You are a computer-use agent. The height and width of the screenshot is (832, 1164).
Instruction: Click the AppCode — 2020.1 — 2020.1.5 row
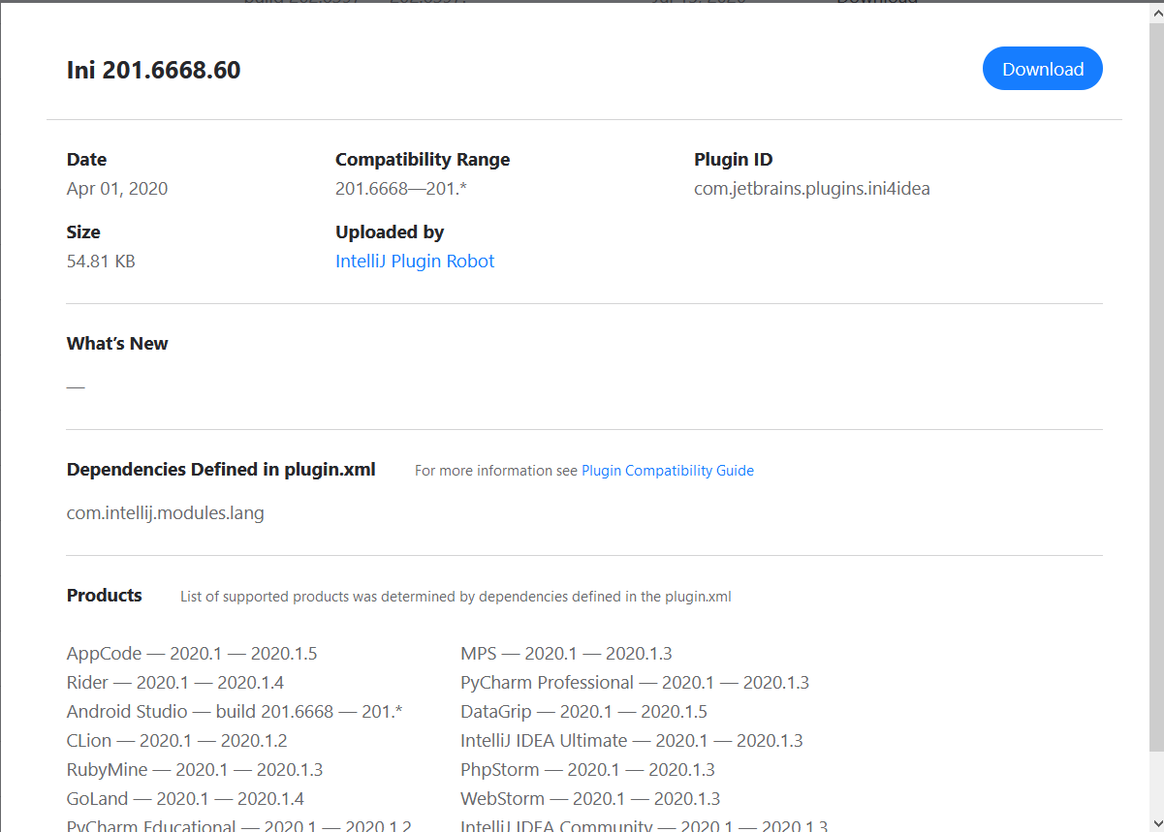coord(192,654)
